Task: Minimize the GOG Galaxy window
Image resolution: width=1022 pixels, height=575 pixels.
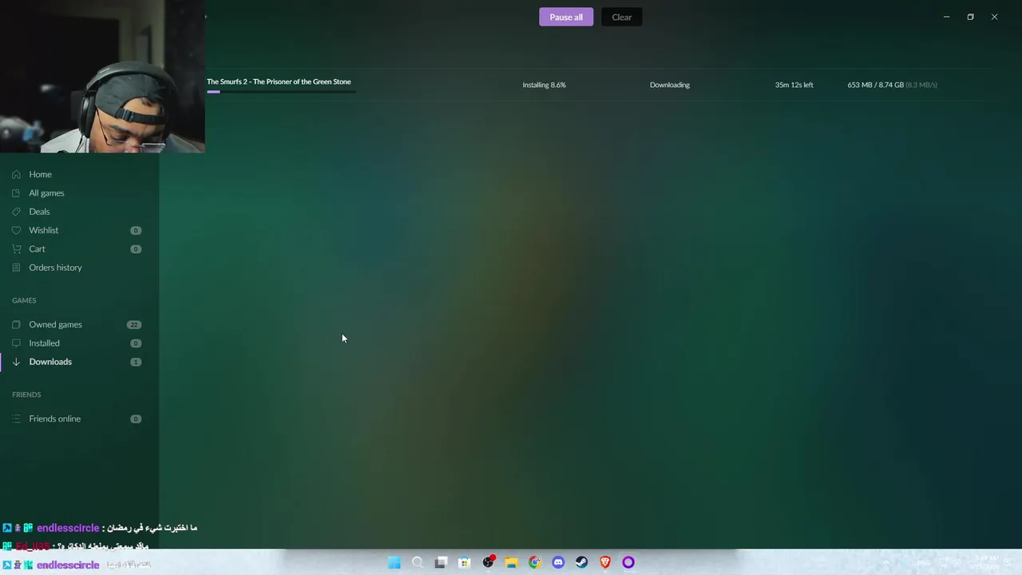Action: coord(946,17)
